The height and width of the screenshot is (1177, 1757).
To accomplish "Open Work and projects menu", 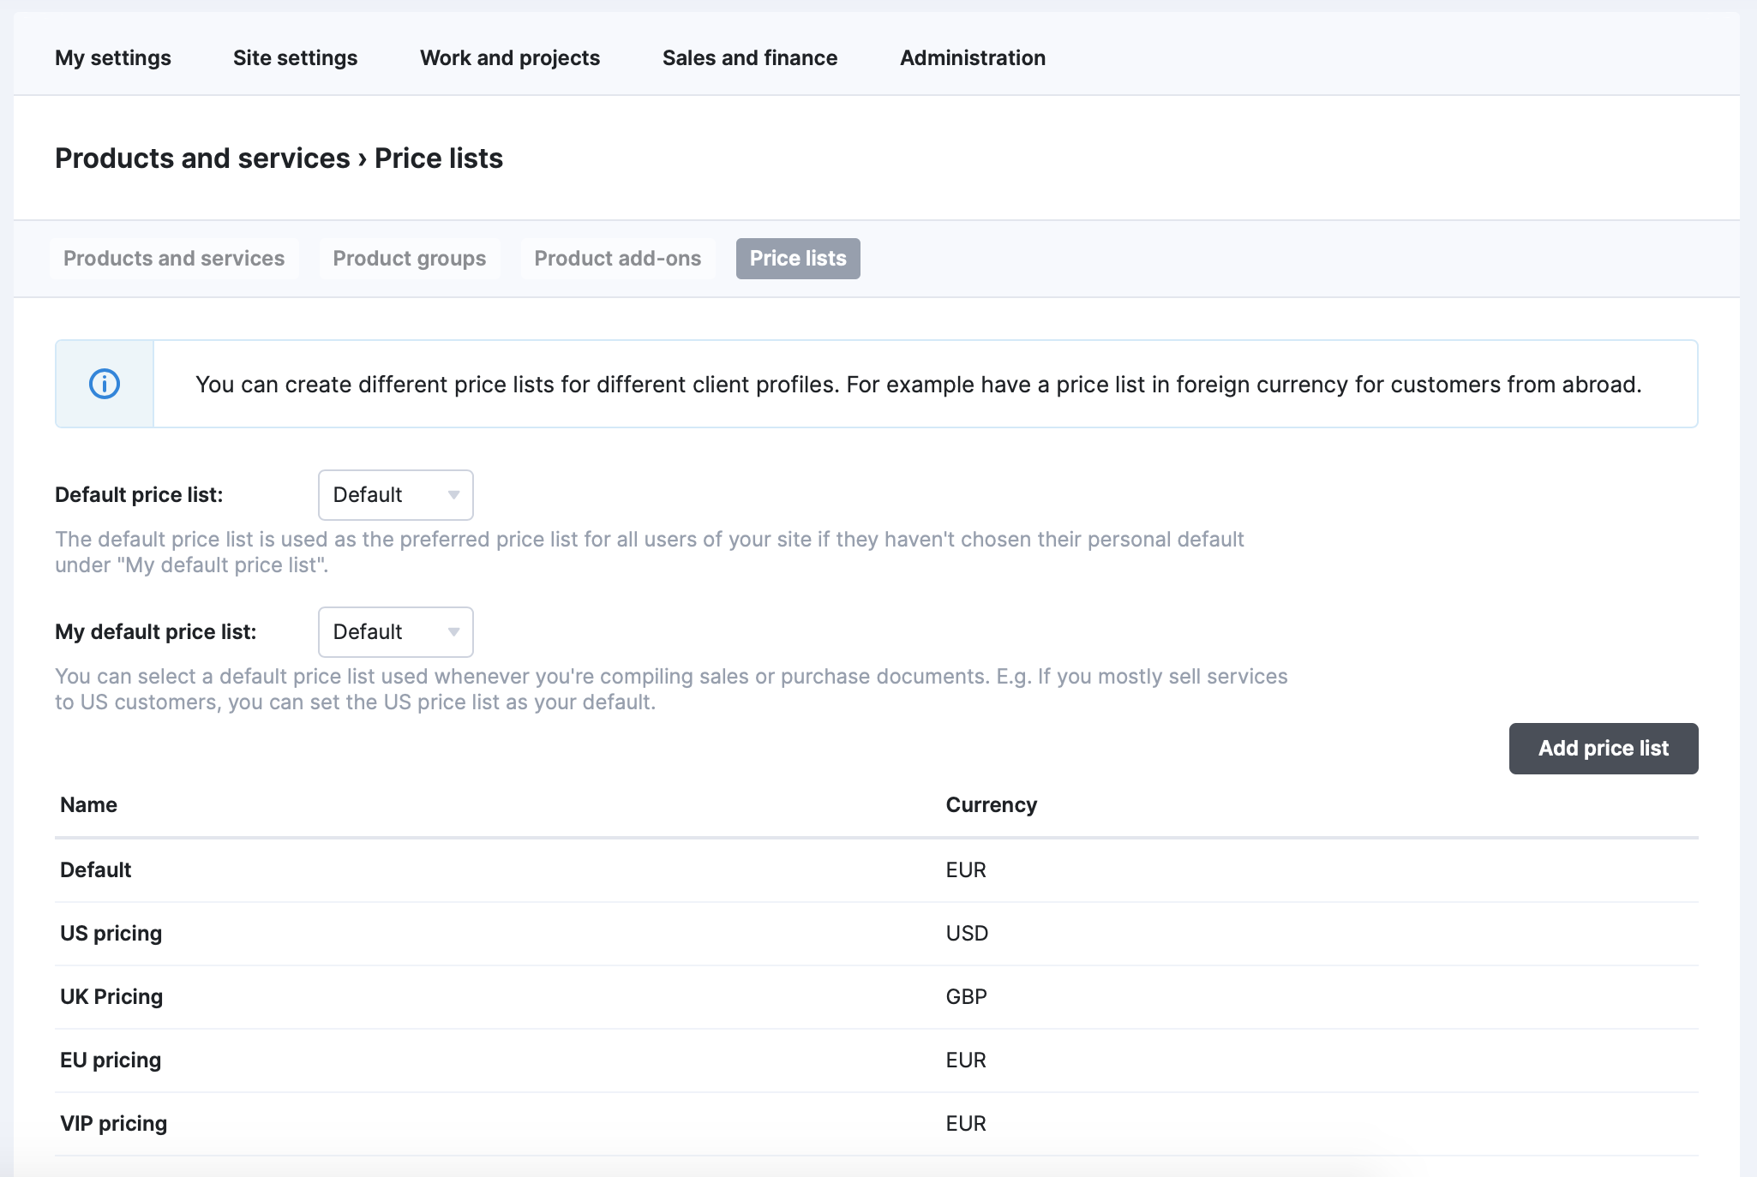I will [510, 57].
